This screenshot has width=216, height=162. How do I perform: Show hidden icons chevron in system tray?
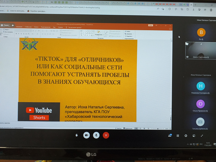188,144
